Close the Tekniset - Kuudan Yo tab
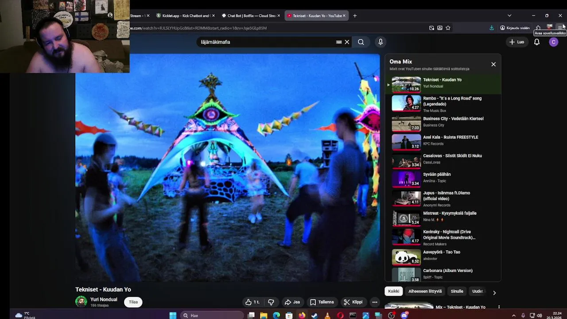567x319 pixels. coord(344,16)
